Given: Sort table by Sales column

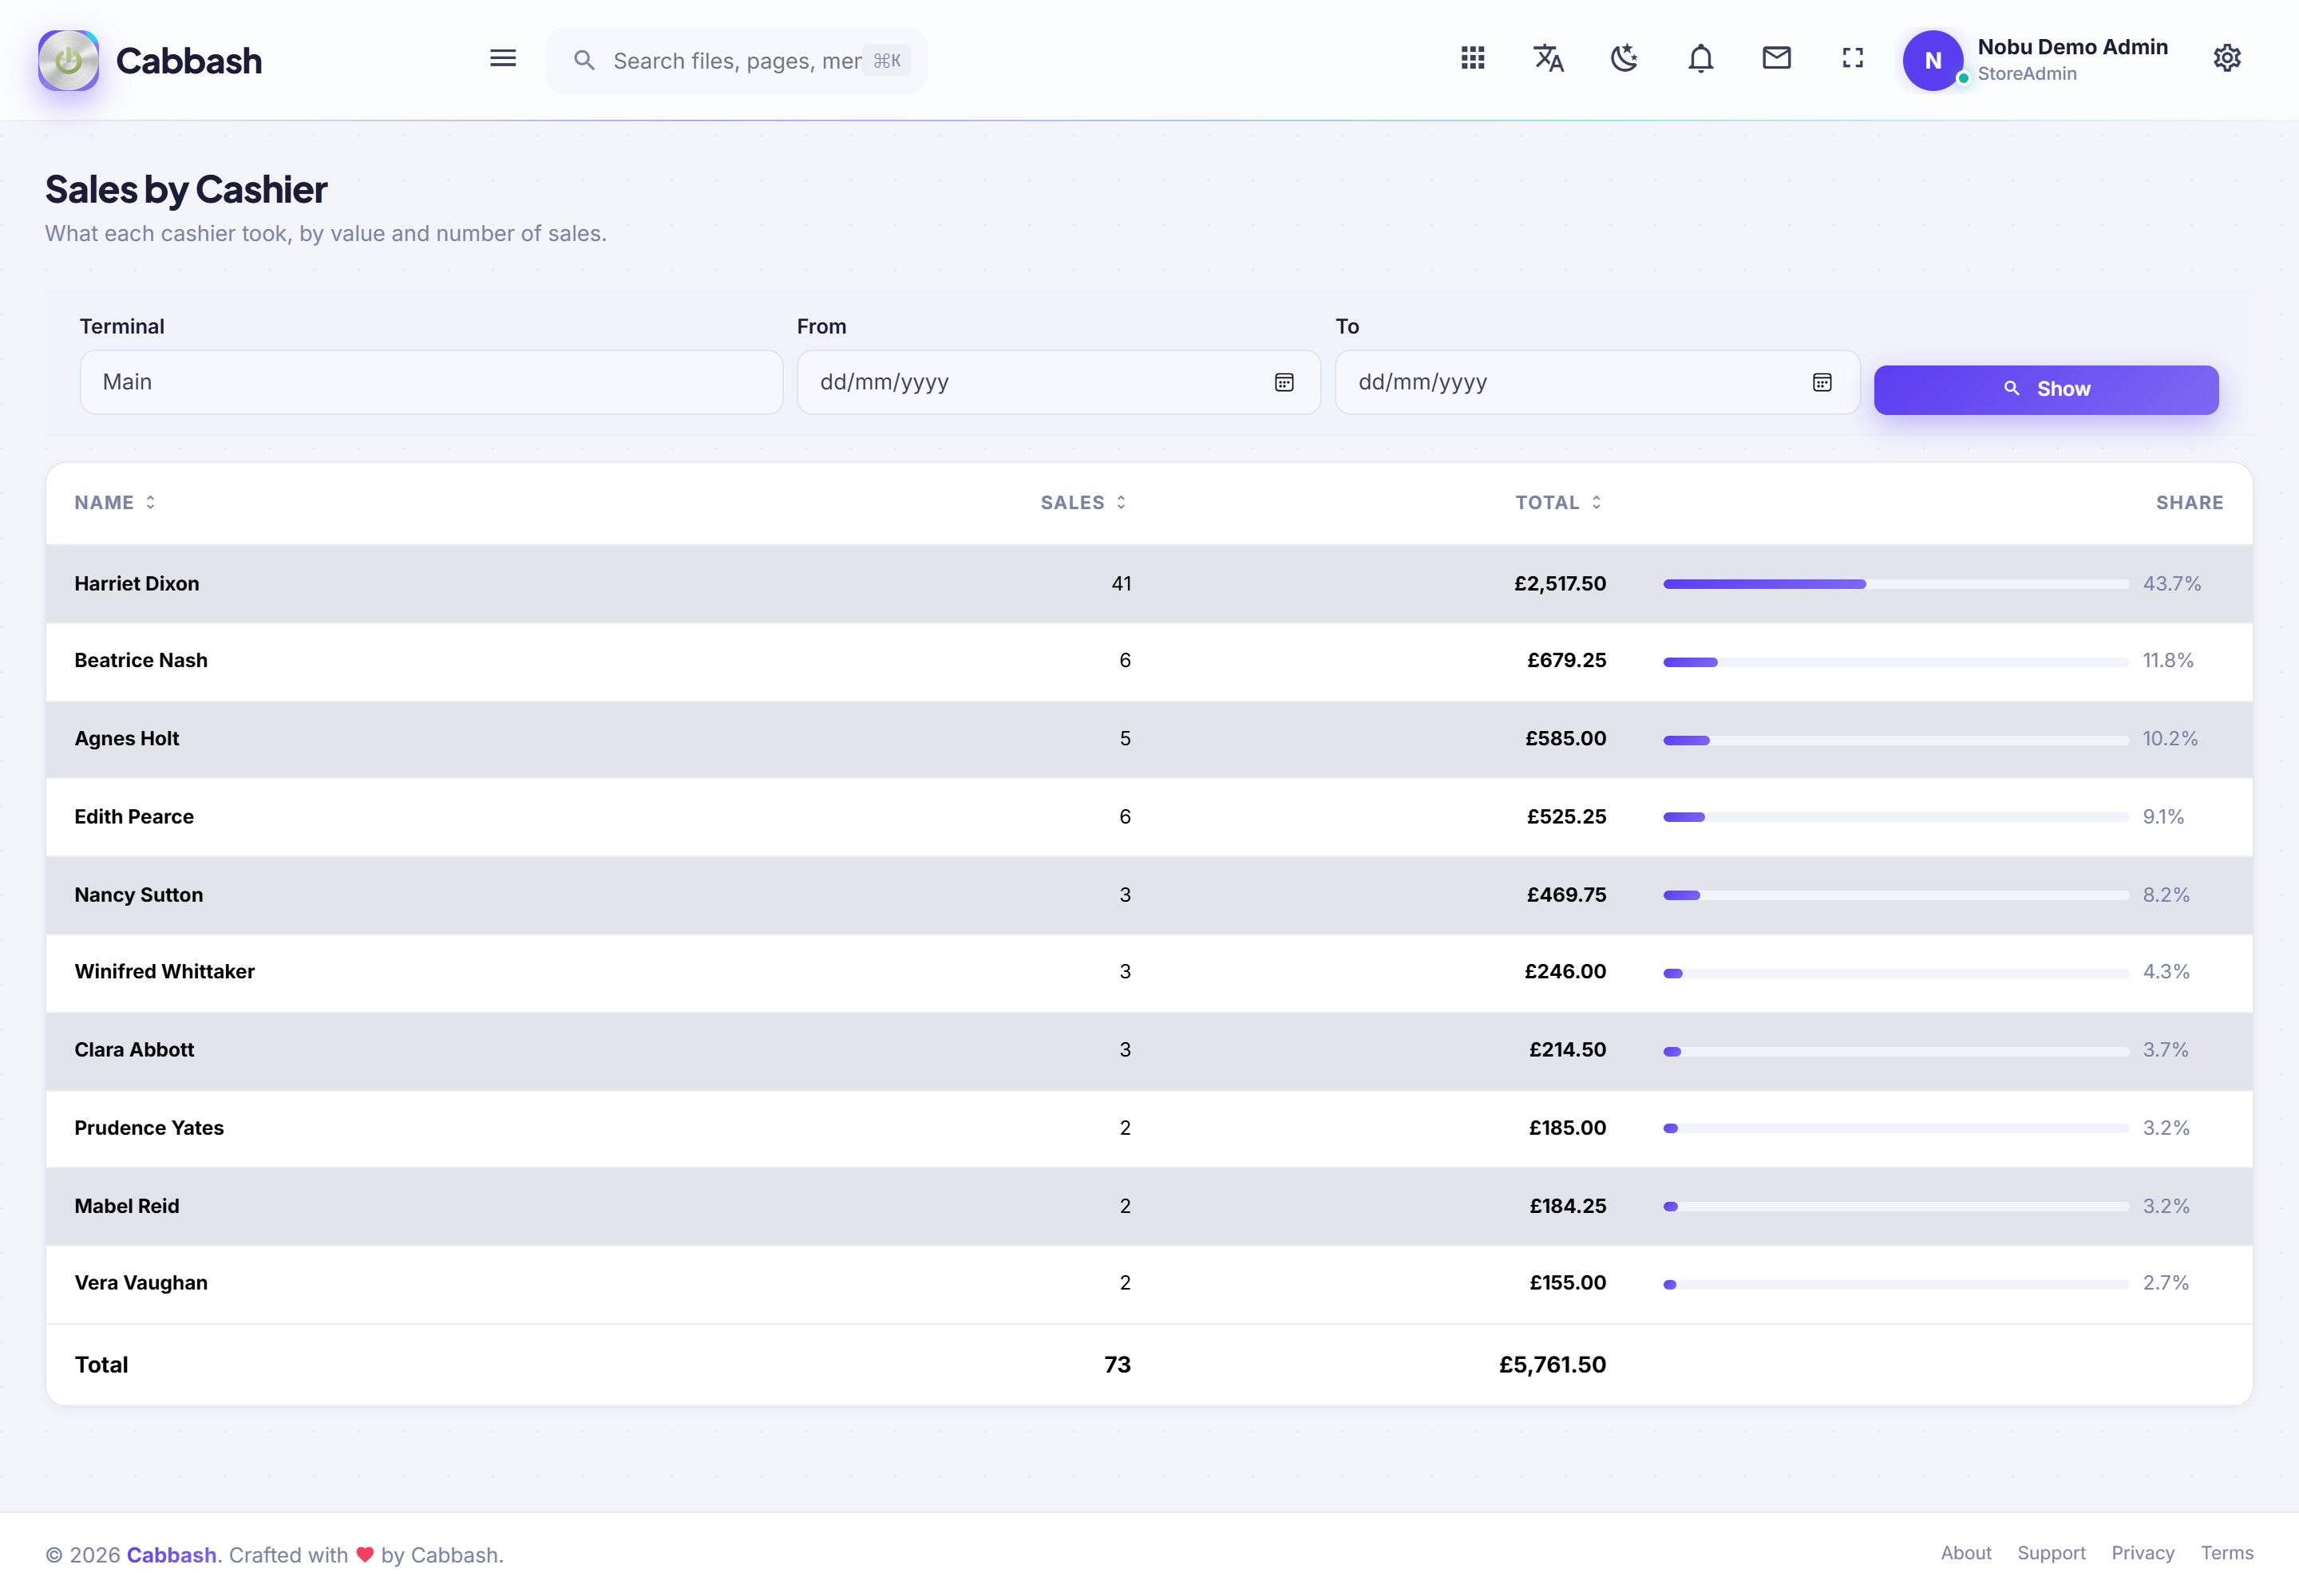Looking at the screenshot, I should [1083, 502].
